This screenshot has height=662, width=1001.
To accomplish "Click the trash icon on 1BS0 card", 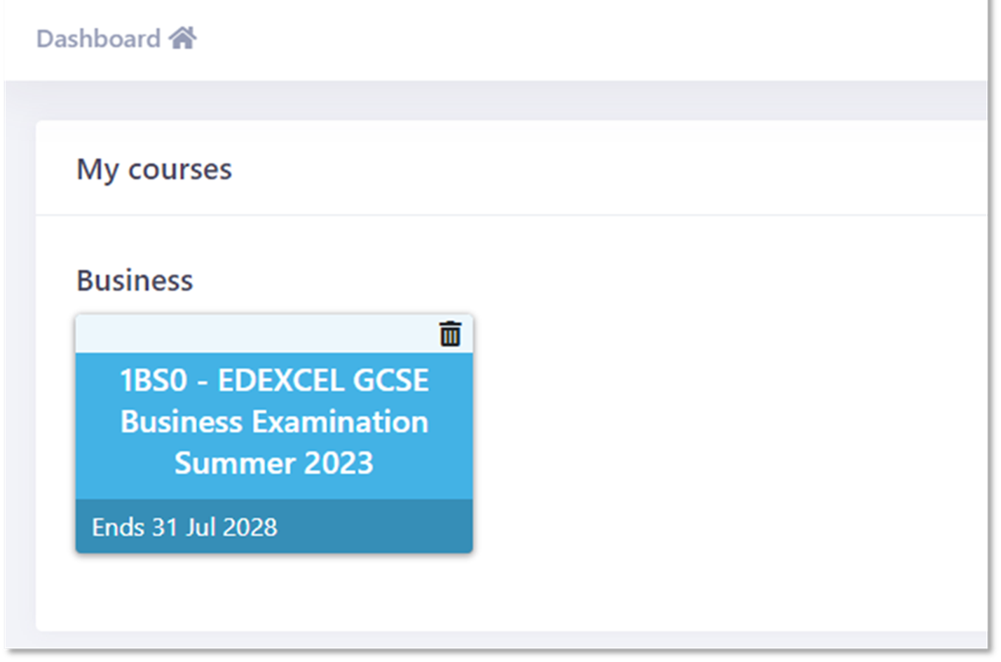I will (x=450, y=334).
